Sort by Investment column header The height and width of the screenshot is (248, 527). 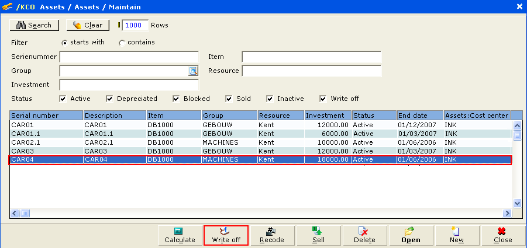coord(328,116)
